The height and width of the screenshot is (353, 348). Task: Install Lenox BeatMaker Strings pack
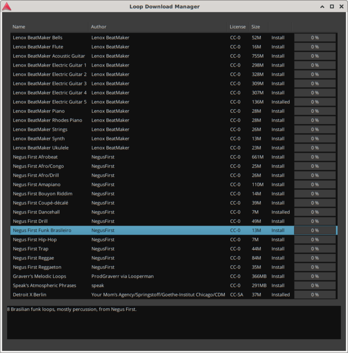[x=278, y=130]
